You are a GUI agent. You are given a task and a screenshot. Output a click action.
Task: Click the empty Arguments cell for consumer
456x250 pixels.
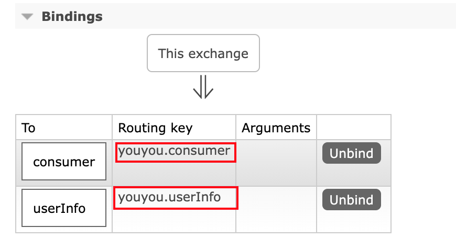276,163
